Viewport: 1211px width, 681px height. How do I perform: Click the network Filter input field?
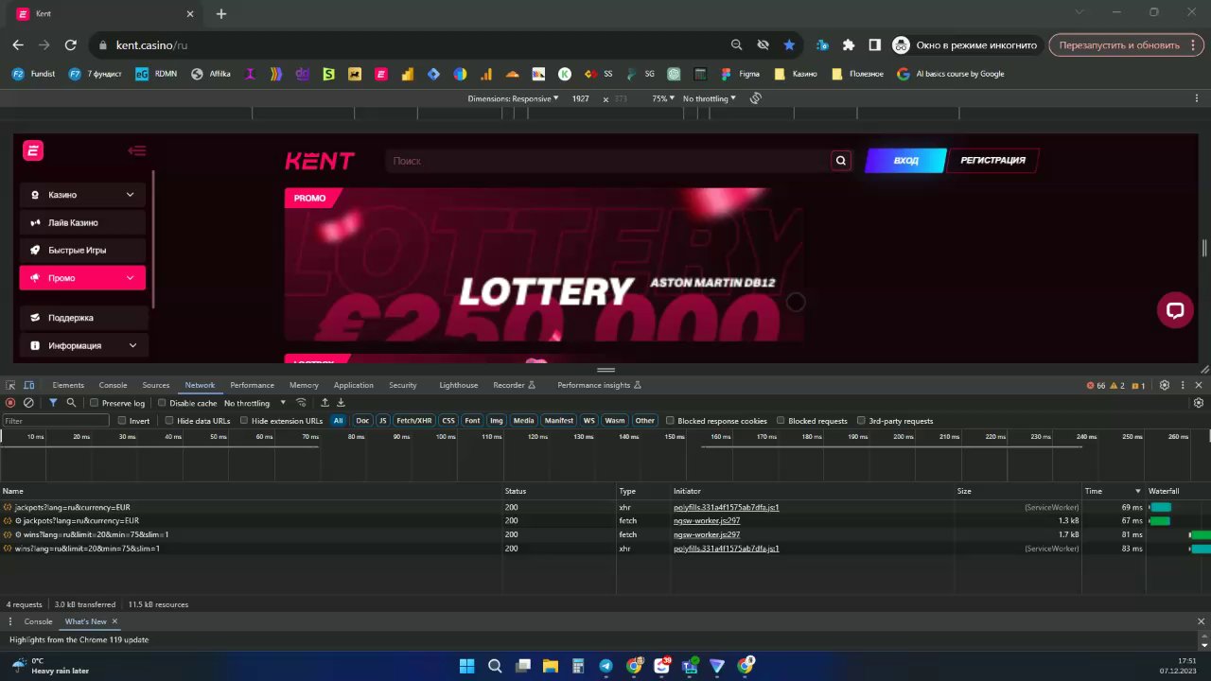click(x=56, y=421)
